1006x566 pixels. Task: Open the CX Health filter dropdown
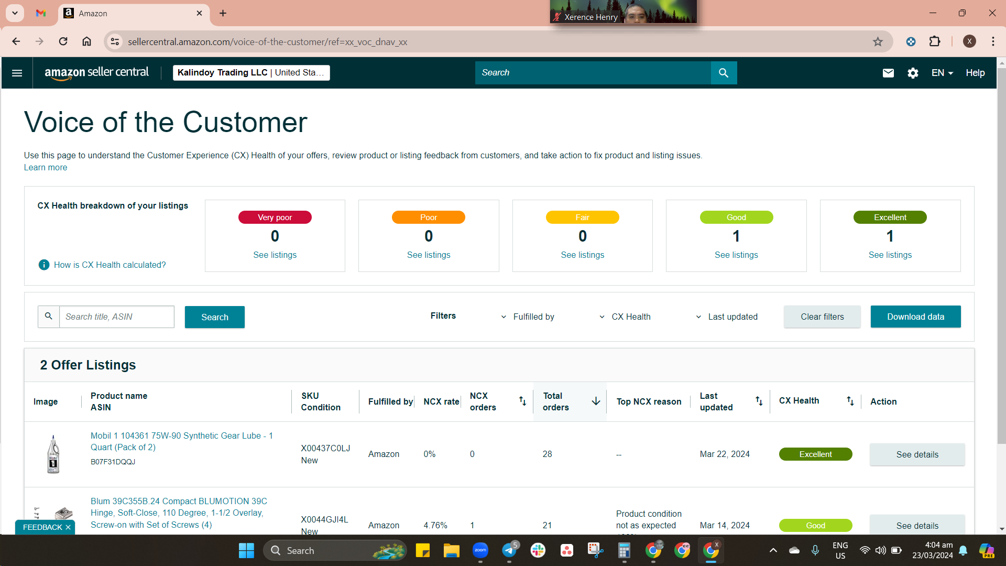click(625, 317)
